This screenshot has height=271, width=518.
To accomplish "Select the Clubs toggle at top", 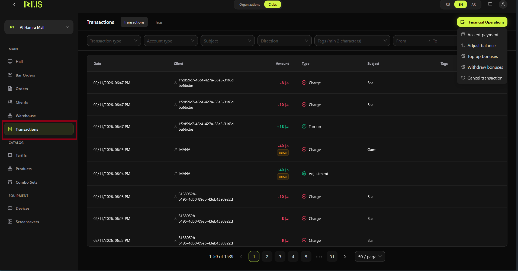I will tap(272, 4).
